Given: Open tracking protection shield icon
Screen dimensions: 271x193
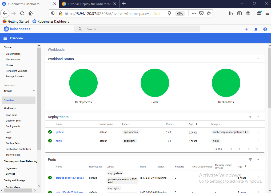Looking at the screenshot, I should pos(53,14).
